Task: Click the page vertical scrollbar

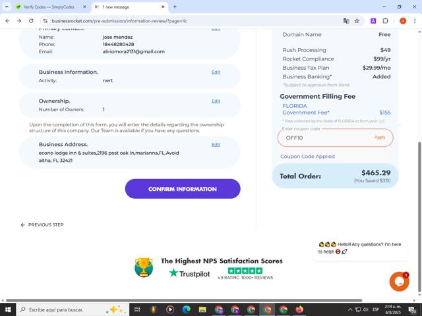Action: 419,215
